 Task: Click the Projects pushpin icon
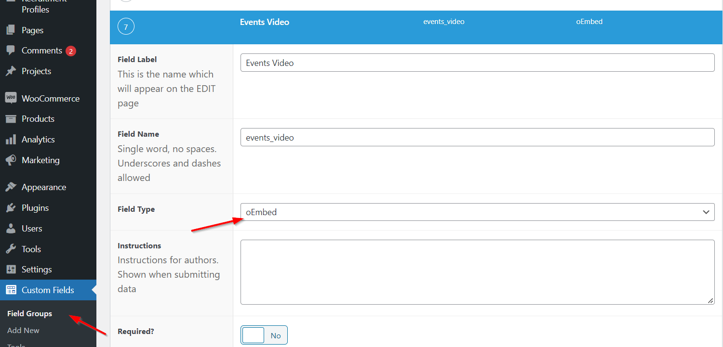tap(11, 71)
